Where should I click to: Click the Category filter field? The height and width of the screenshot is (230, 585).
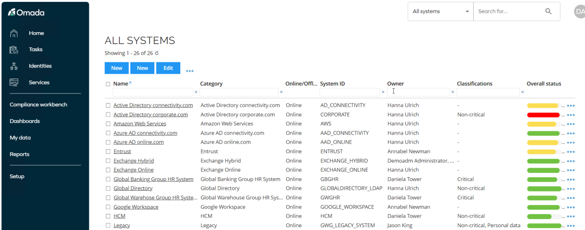239,92
